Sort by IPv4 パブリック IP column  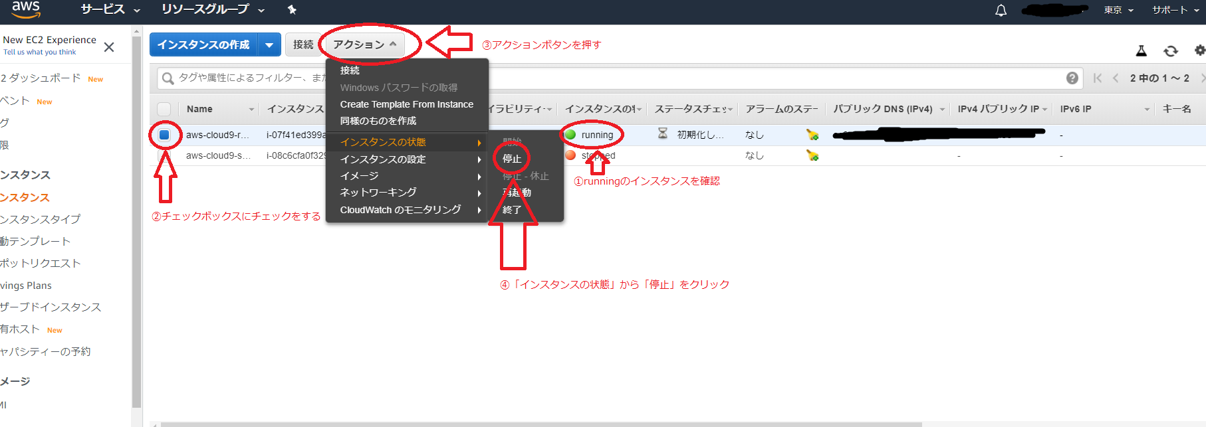click(998, 109)
